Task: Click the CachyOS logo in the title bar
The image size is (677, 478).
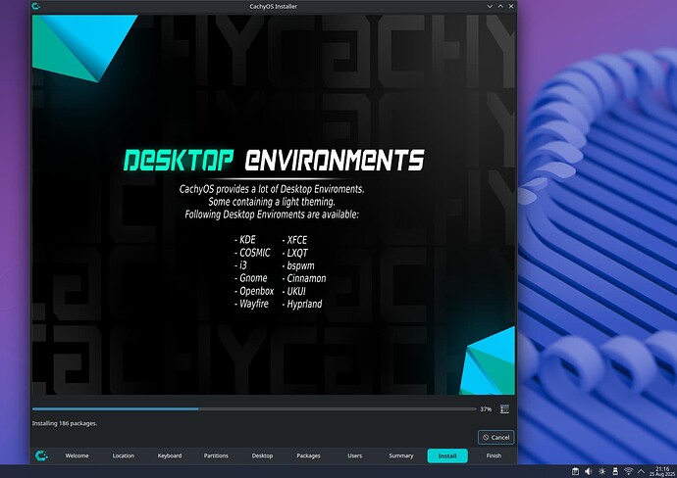Action: (36, 6)
